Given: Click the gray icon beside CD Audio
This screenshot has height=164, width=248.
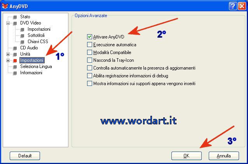Looking at the screenshot, I should click(15, 48).
